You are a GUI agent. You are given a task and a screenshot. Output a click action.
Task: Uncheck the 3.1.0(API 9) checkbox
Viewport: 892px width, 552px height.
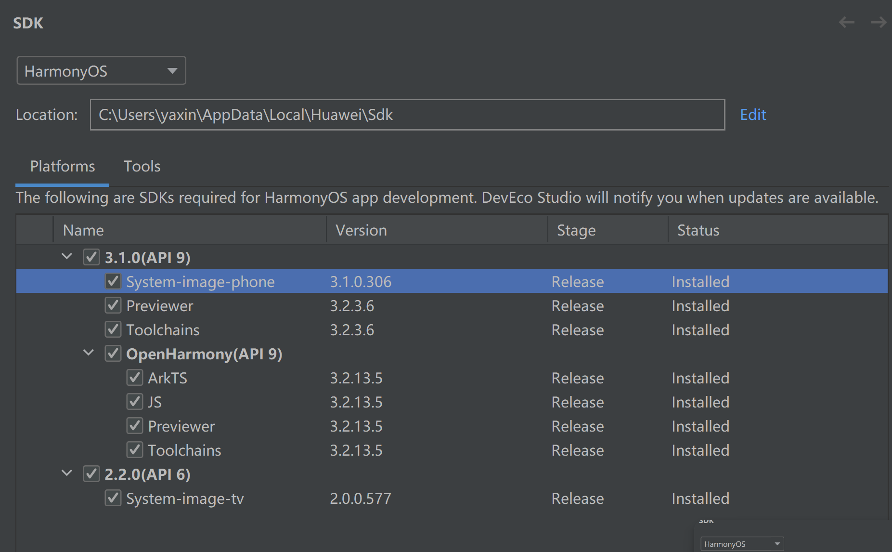pyautogui.click(x=91, y=257)
